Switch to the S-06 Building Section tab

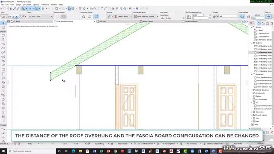(74, 21)
